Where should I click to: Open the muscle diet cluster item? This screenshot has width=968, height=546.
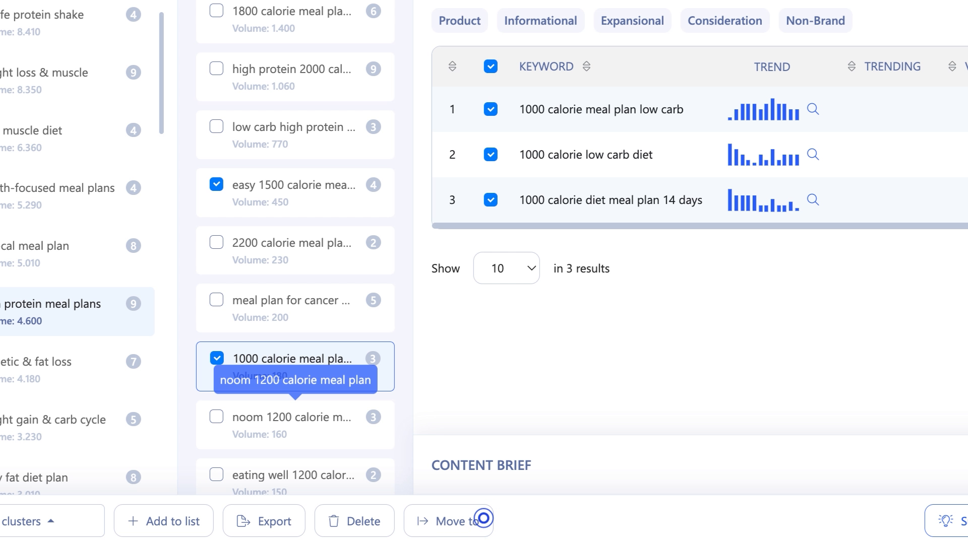tap(33, 131)
